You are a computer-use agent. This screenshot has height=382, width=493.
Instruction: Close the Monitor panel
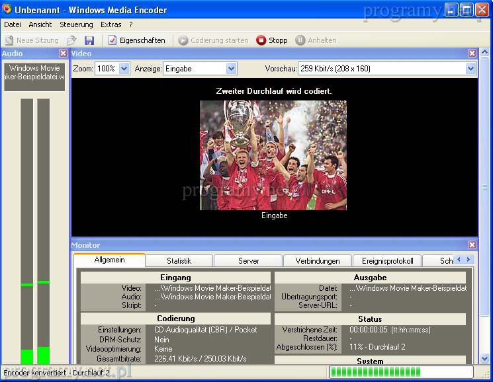[472, 245]
